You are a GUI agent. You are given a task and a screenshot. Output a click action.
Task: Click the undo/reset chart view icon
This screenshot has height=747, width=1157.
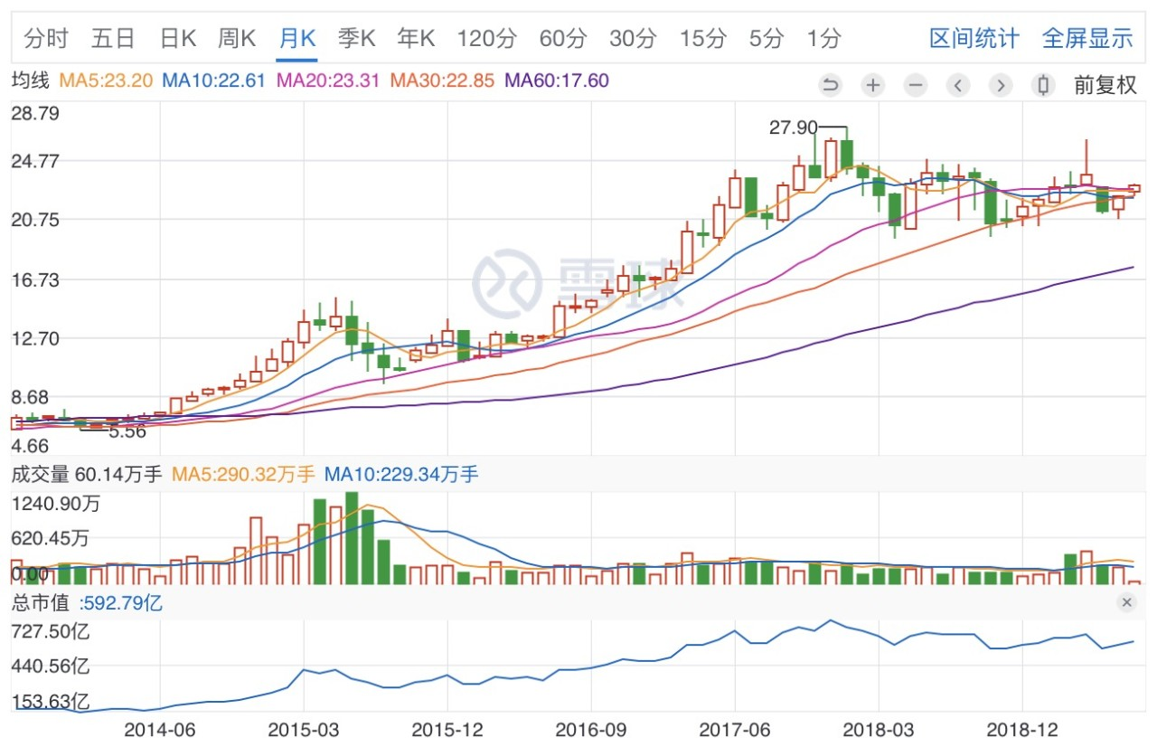coord(830,85)
